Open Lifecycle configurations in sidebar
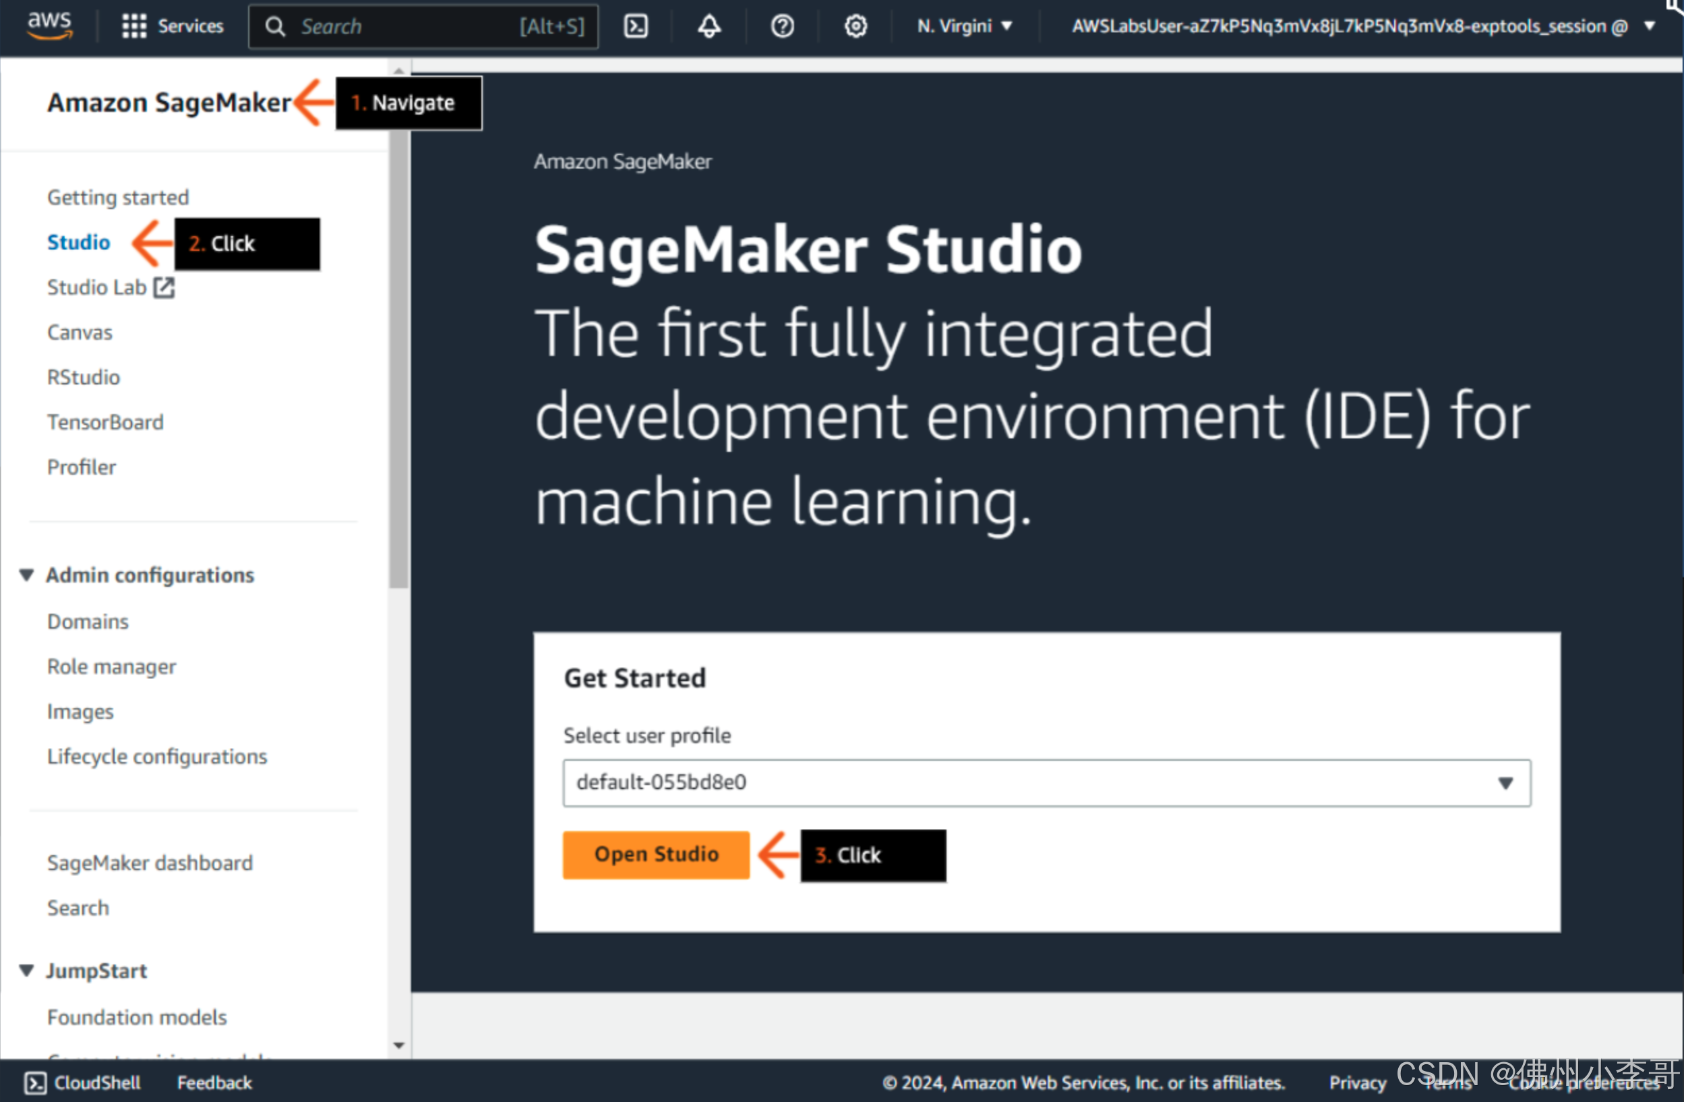The image size is (1684, 1102). 157,757
